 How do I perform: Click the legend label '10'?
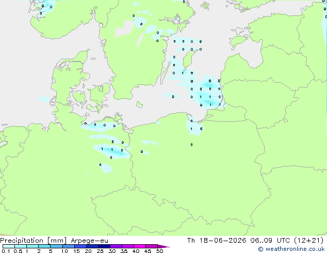[x=64, y=251]
